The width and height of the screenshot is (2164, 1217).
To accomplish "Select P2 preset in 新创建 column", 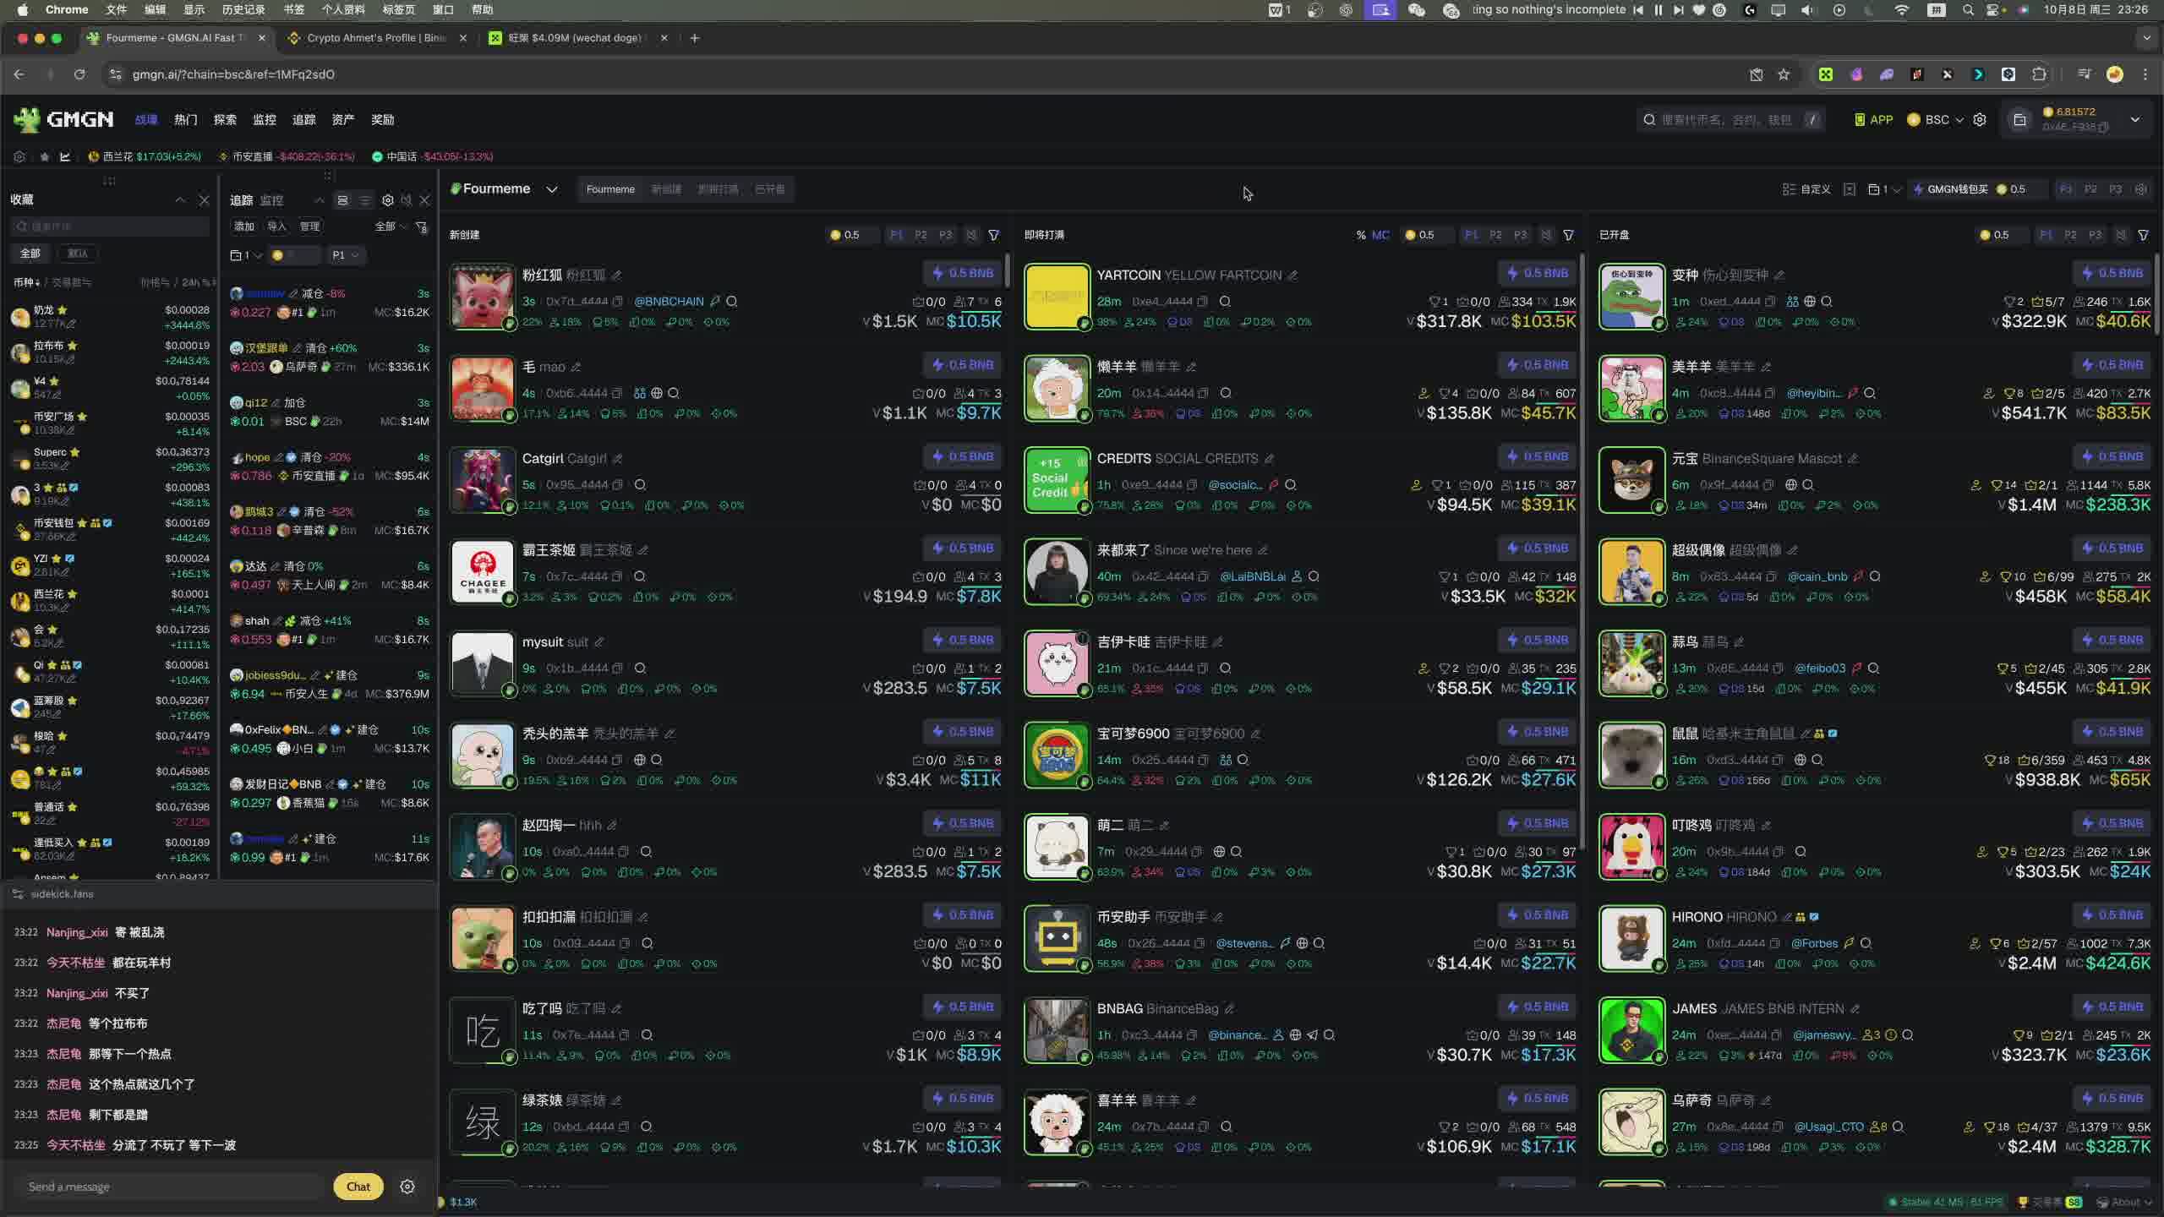I will pos(921,235).
